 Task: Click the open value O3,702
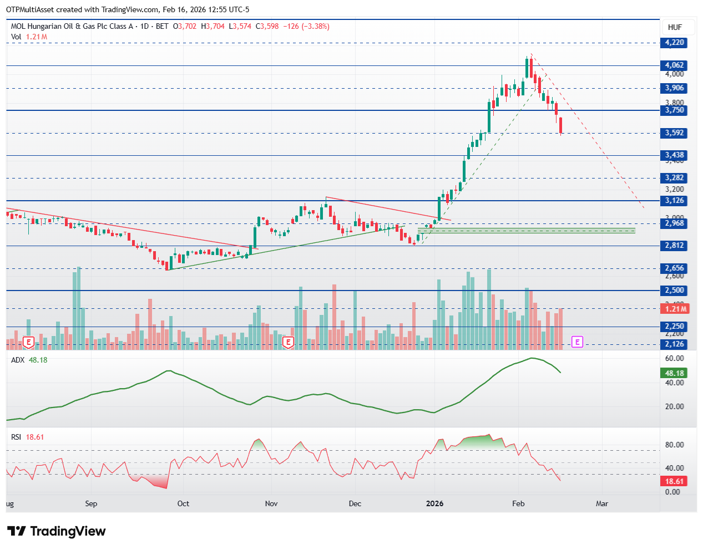(185, 26)
